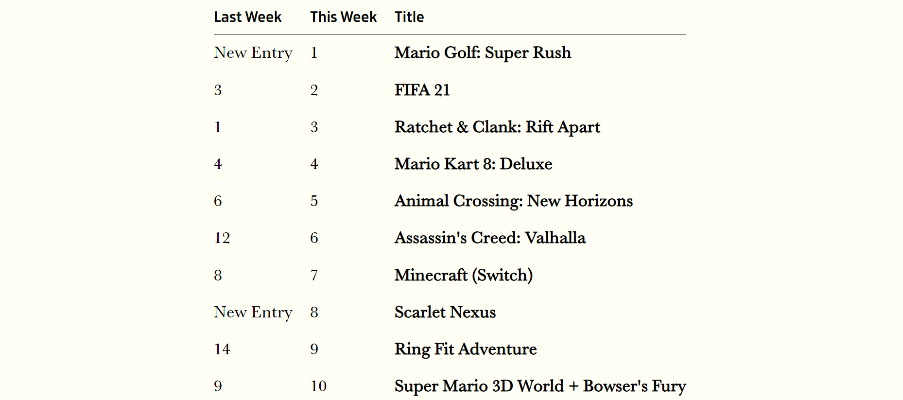Click Assassin's Creed: Valhalla title
This screenshot has width=903, height=400.
[x=490, y=238]
